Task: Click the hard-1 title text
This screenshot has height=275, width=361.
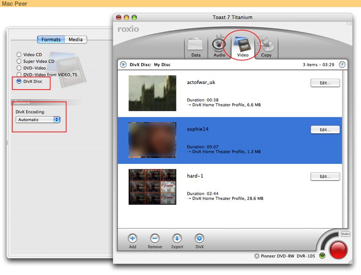Action: [195, 176]
